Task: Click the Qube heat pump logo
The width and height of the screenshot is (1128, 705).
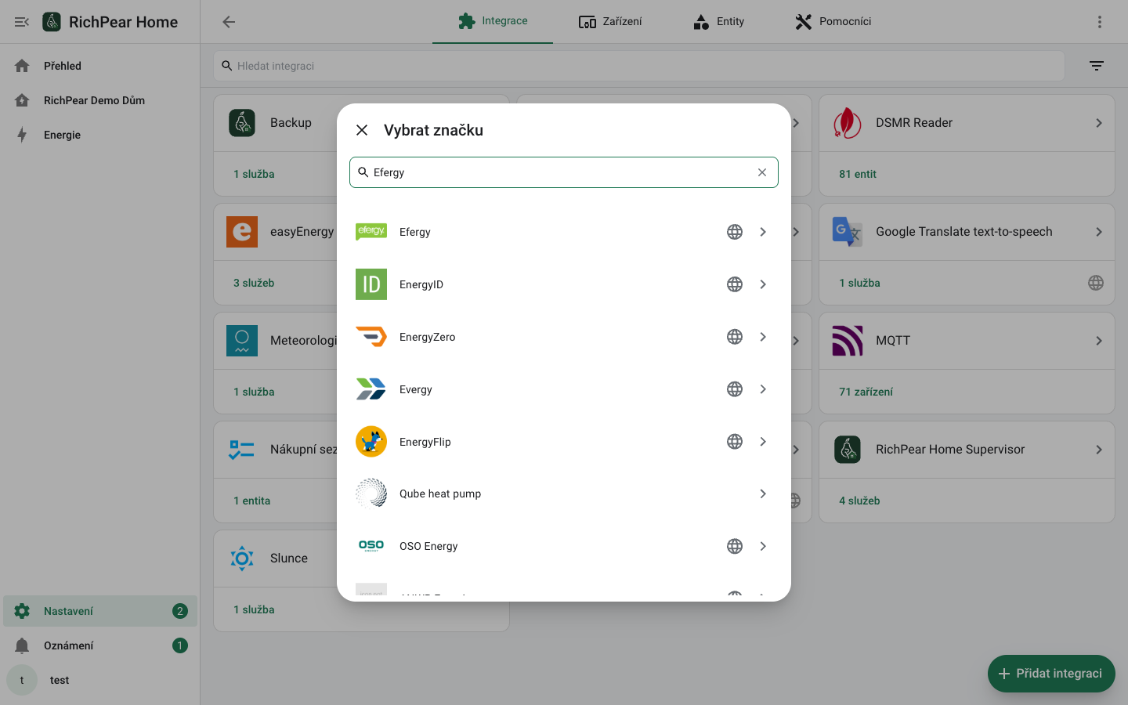Action: tap(371, 493)
